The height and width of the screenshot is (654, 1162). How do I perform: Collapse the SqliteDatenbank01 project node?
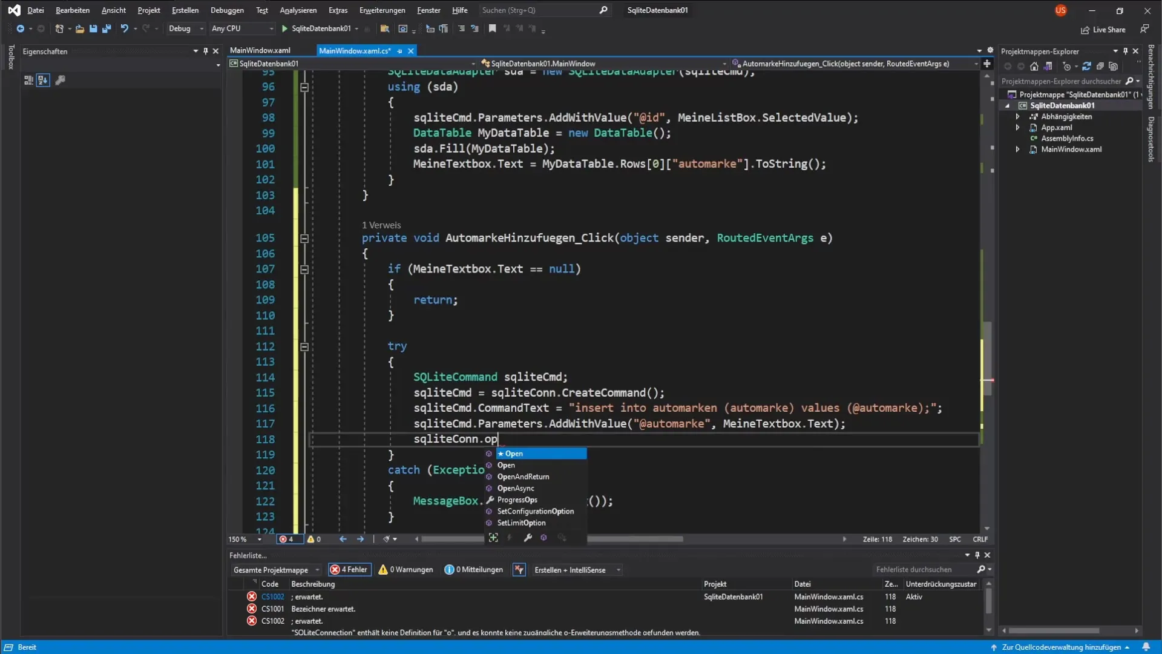1008,106
